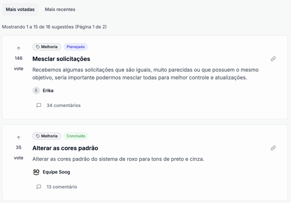Screen dimensions: 291x203
Task: Copy link icon for Alterar as cores padrão
Action: pyautogui.click(x=273, y=148)
